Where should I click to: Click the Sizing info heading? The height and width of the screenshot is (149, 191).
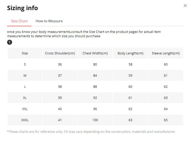coord(22,8)
